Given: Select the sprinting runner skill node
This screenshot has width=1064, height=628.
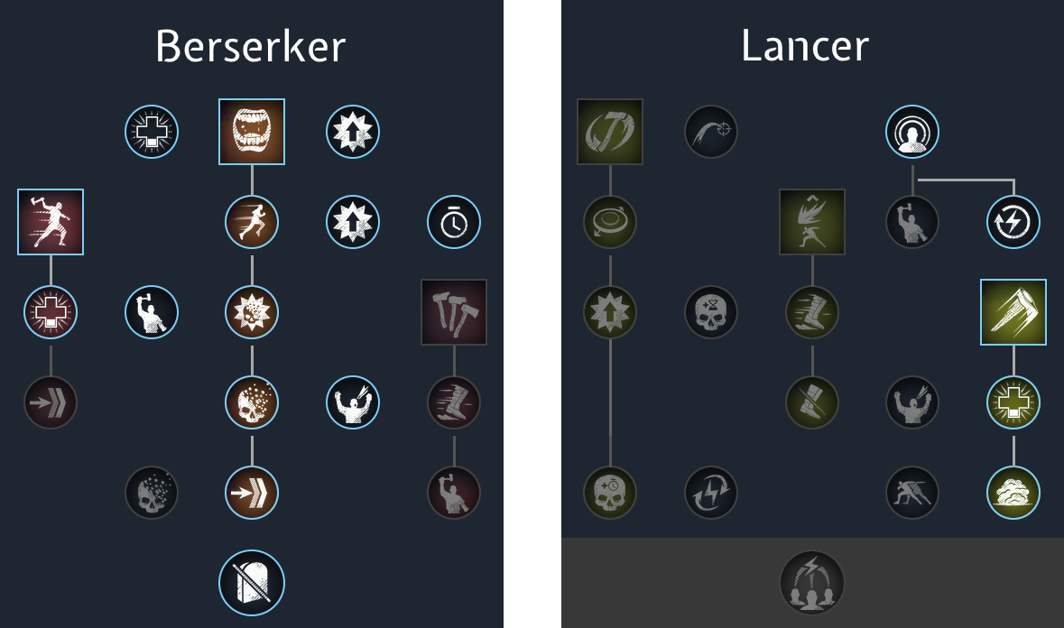Looking at the screenshot, I should click(x=252, y=222).
